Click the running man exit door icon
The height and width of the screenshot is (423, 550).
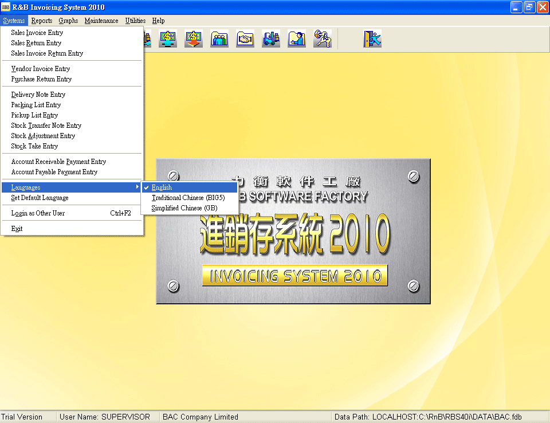click(372, 38)
